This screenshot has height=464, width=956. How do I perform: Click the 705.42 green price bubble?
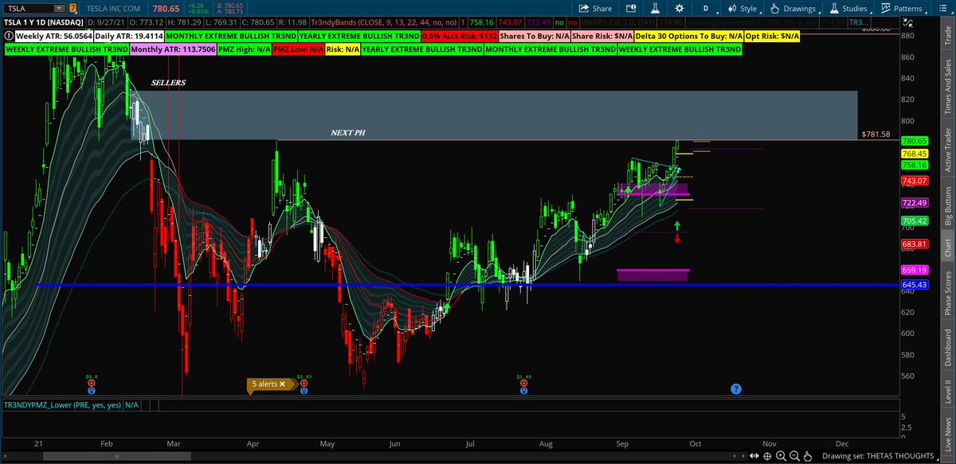pyautogui.click(x=913, y=220)
